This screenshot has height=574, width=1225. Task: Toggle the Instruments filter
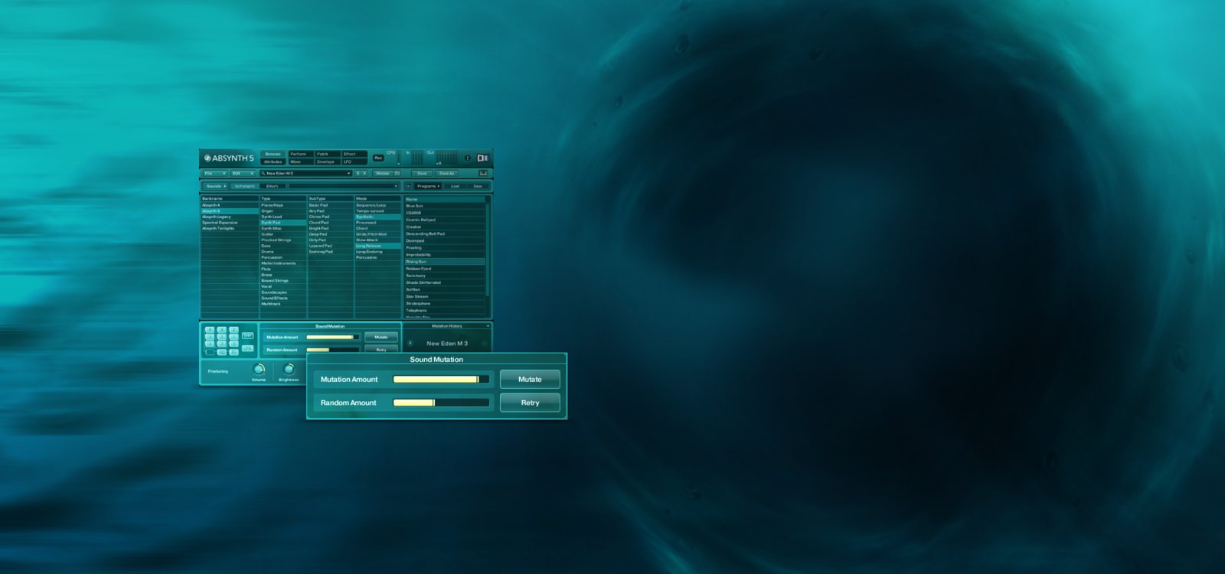tap(245, 186)
